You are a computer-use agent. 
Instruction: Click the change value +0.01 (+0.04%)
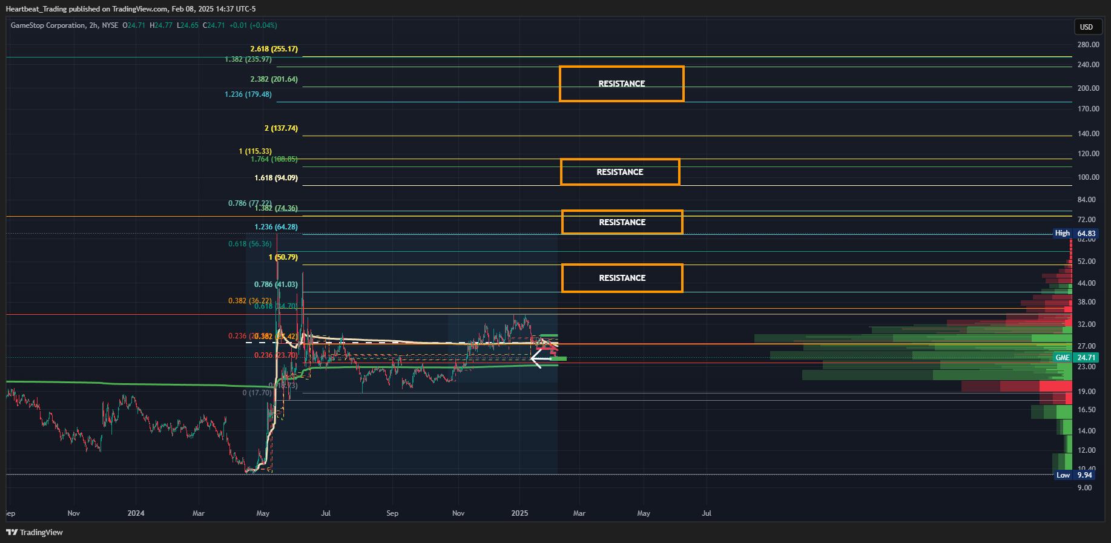point(253,25)
